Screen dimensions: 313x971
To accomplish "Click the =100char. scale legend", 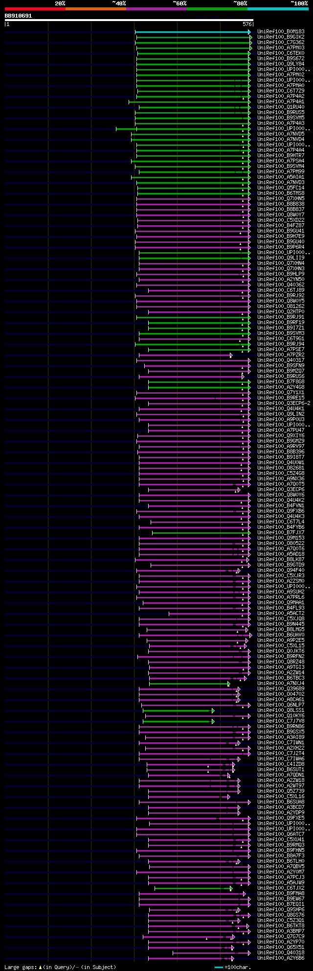I will point(233,968).
